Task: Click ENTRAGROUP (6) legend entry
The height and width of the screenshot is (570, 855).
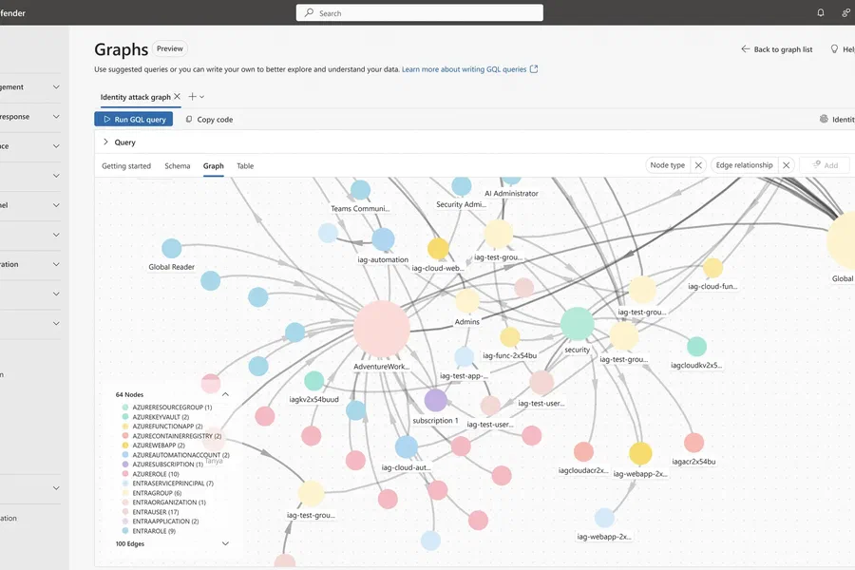Action: click(x=152, y=492)
